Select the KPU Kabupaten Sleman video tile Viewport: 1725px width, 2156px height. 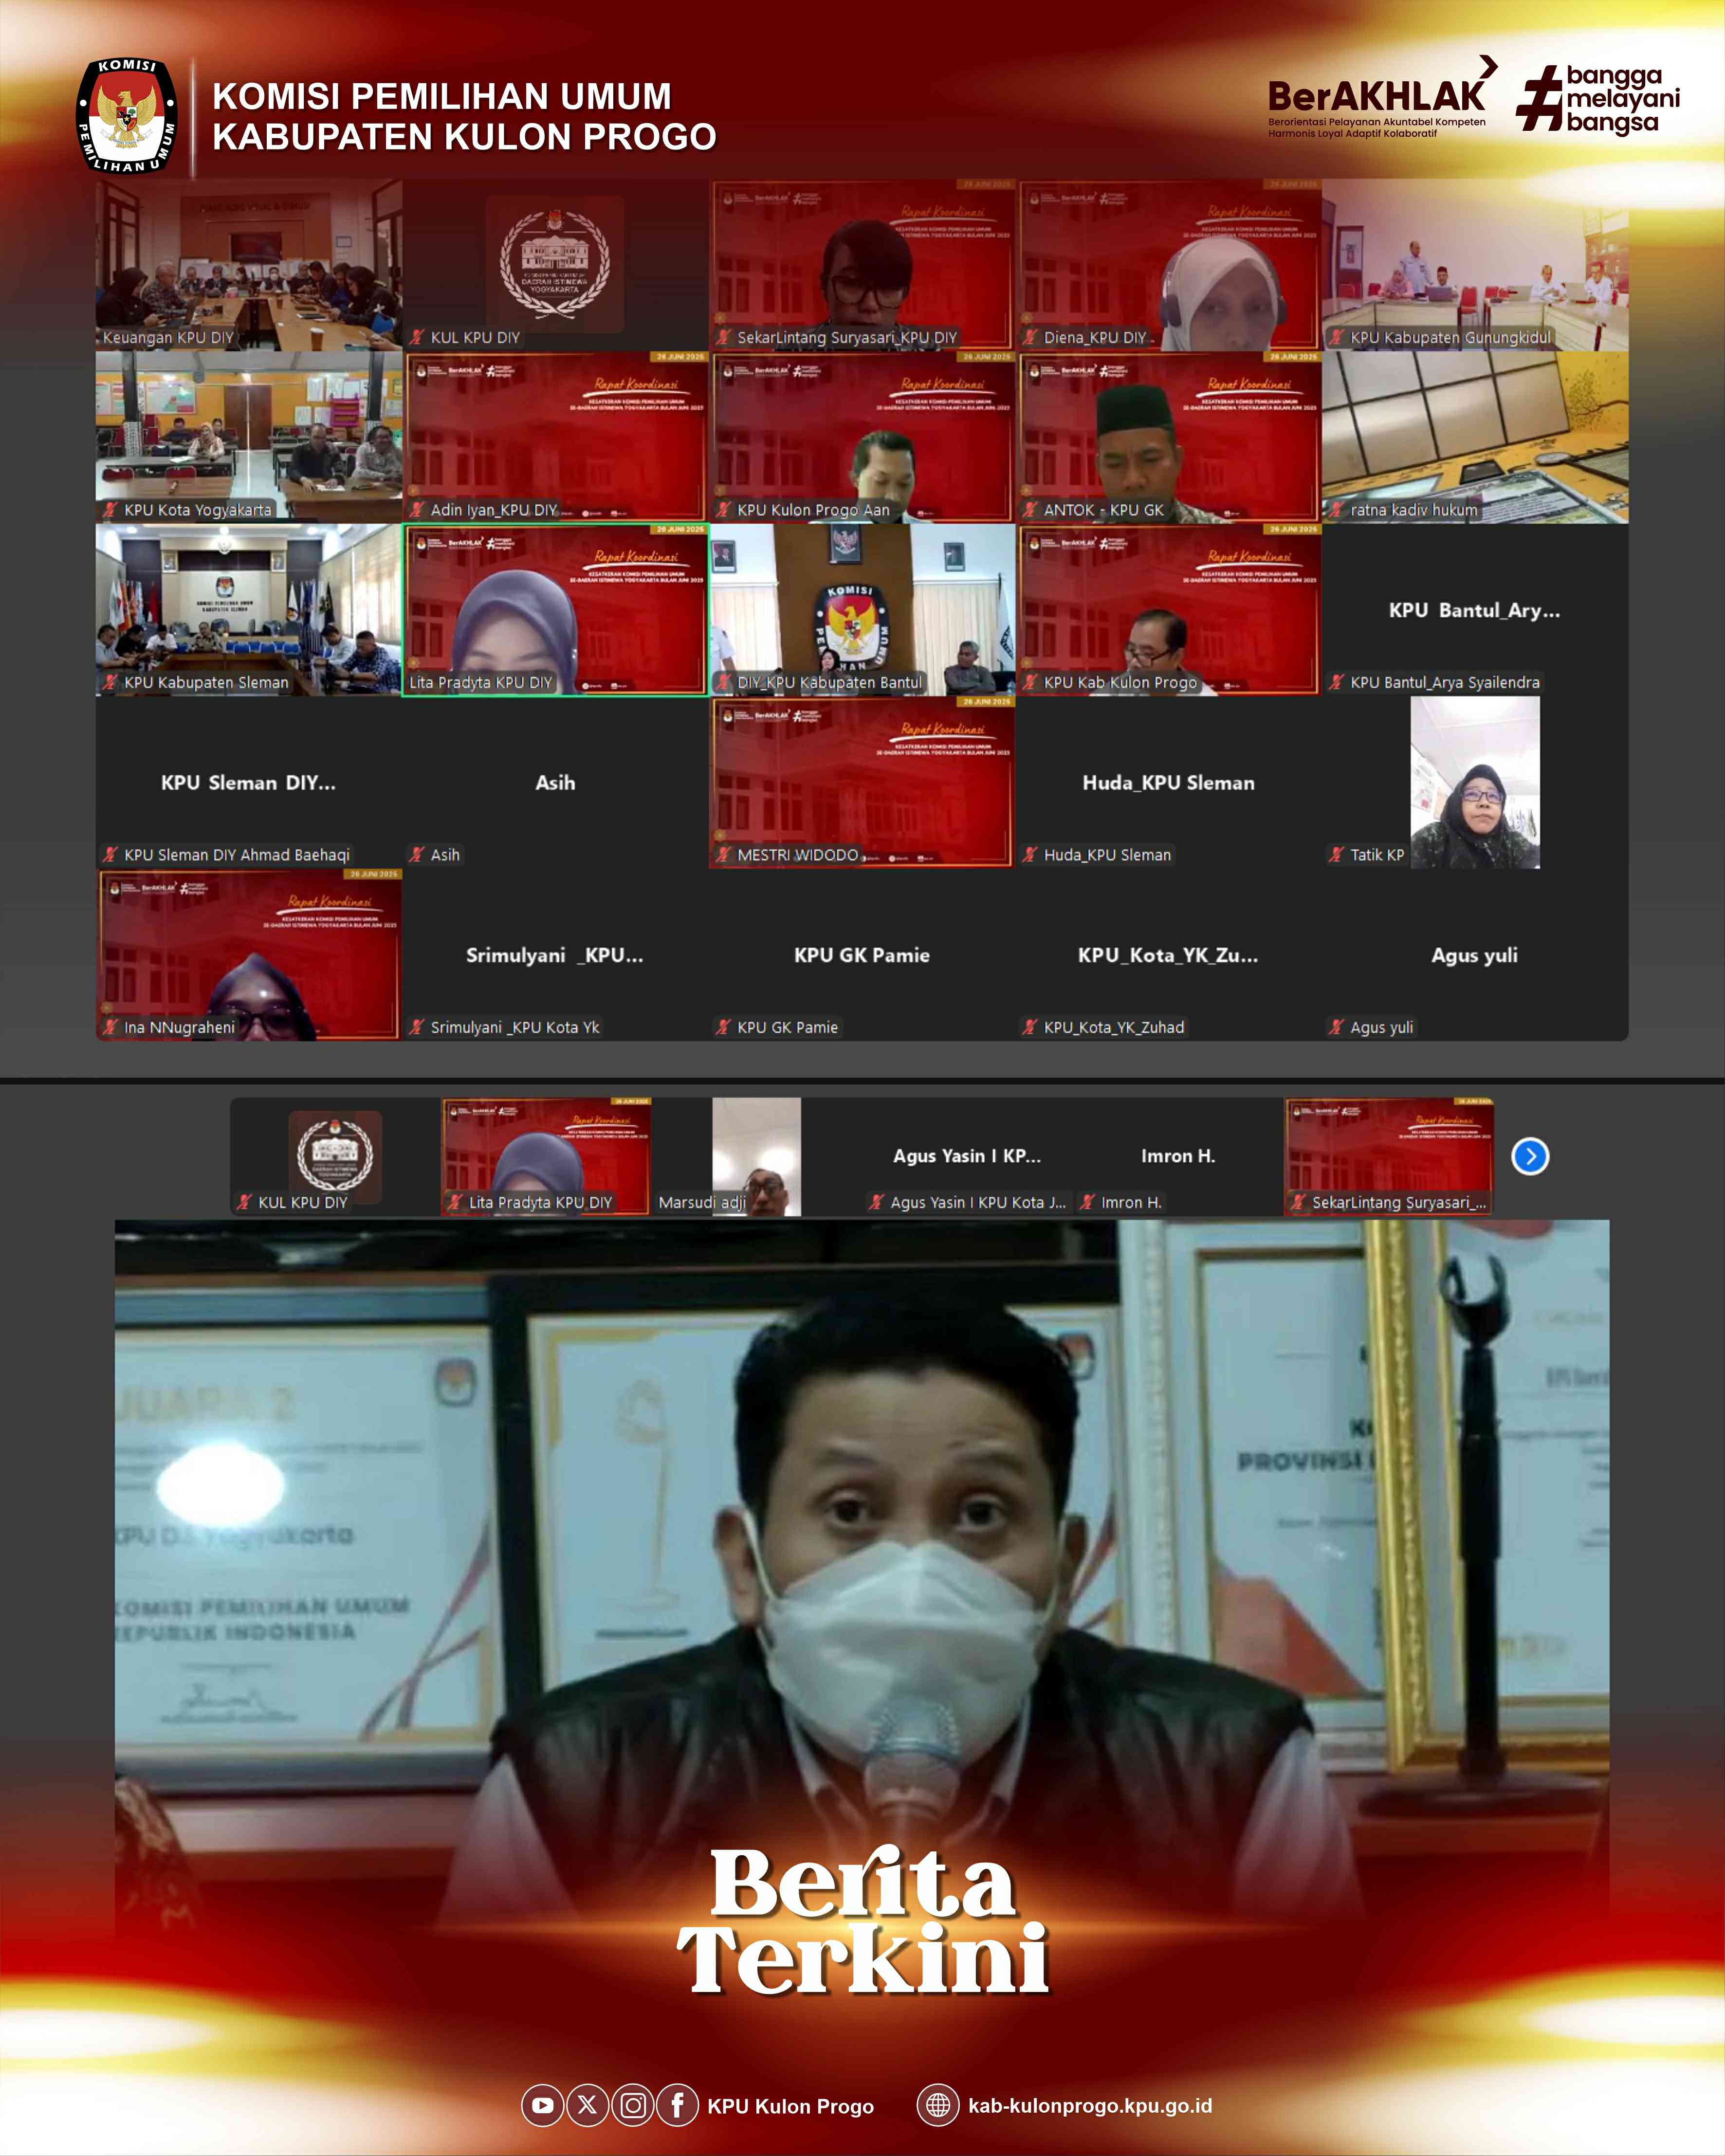[x=248, y=609]
